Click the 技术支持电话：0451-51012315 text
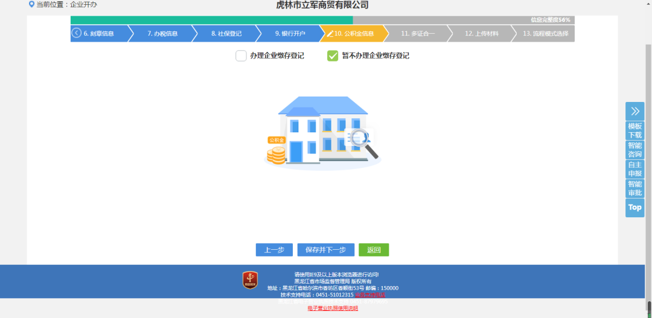 (318, 294)
